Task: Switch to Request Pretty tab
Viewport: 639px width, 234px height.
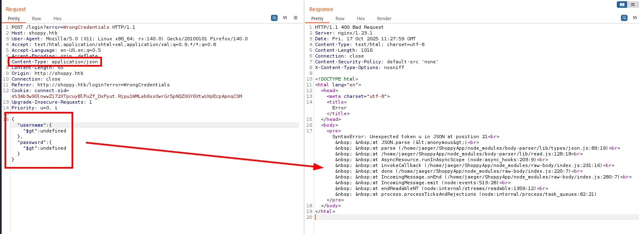Action: click(14, 19)
